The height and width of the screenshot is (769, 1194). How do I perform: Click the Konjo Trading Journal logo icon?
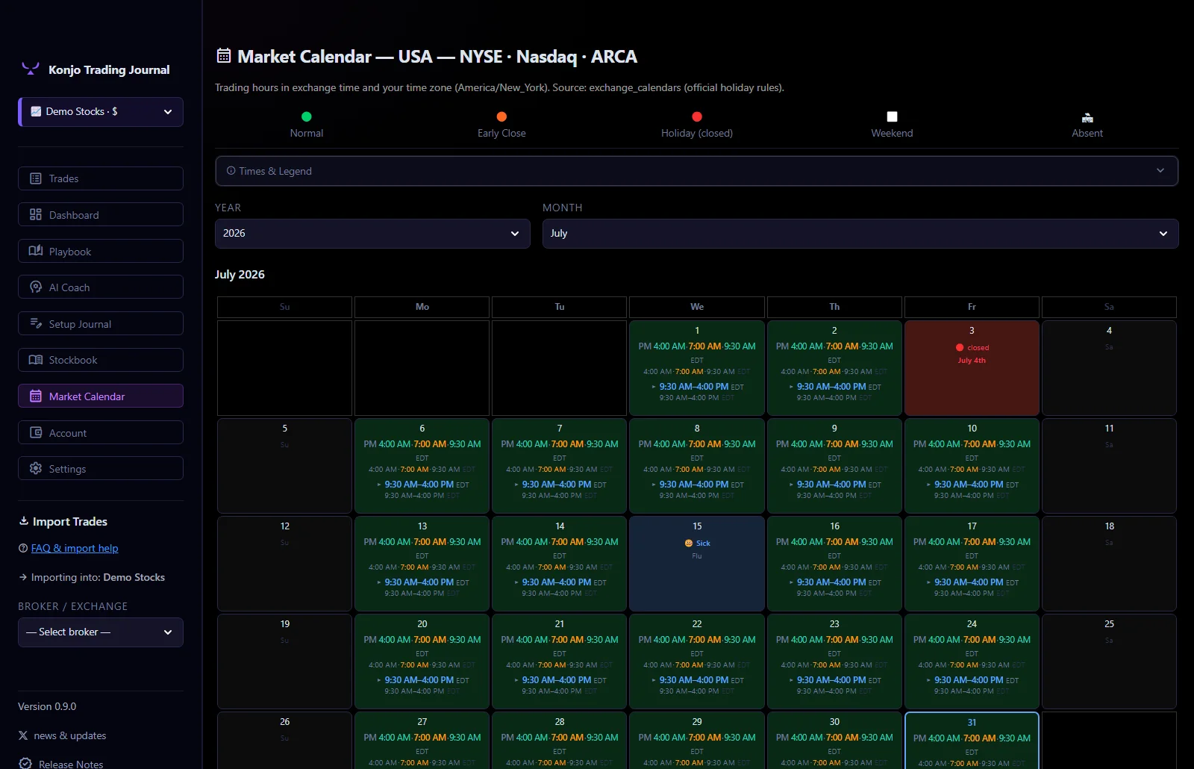point(31,69)
